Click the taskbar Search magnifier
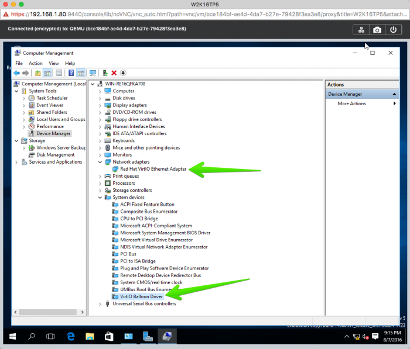 (x=32, y=337)
